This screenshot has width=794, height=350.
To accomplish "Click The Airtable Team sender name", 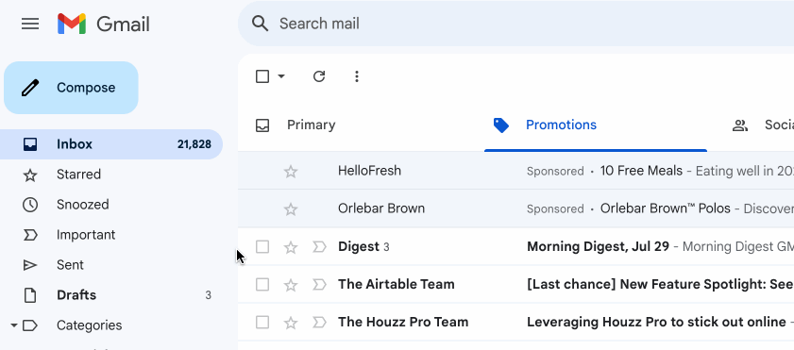I will click(x=396, y=284).
